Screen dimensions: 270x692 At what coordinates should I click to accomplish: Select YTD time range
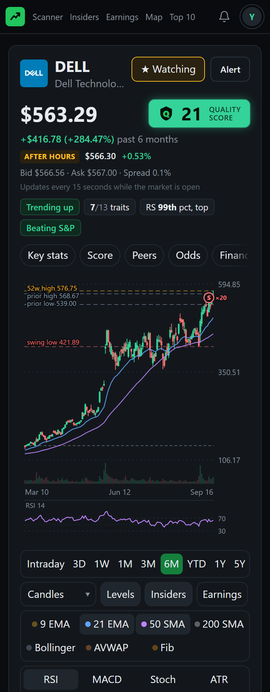[197, 564]
